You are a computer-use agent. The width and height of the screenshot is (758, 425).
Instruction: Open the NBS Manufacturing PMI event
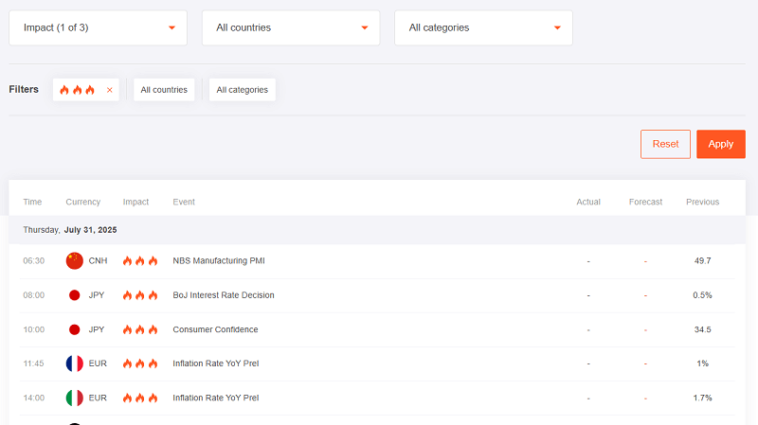(x=219, y=261)
